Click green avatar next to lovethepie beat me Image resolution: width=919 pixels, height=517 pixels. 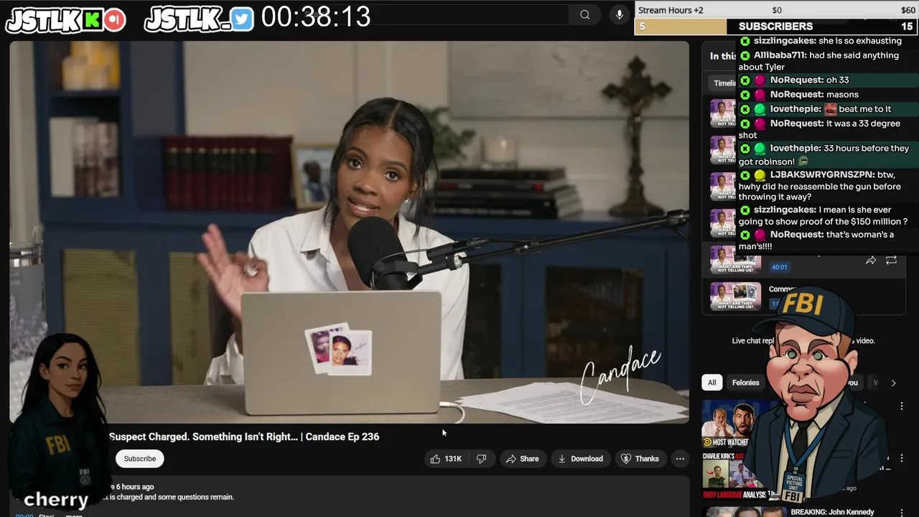[760, 109]
